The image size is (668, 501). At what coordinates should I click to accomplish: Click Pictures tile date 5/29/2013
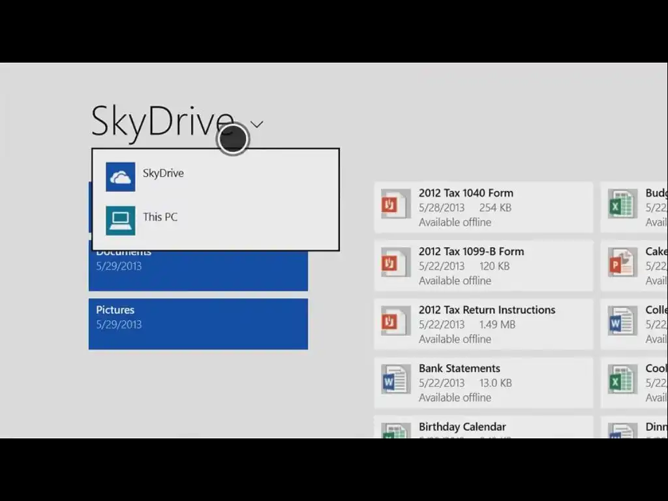click(119, 325)
